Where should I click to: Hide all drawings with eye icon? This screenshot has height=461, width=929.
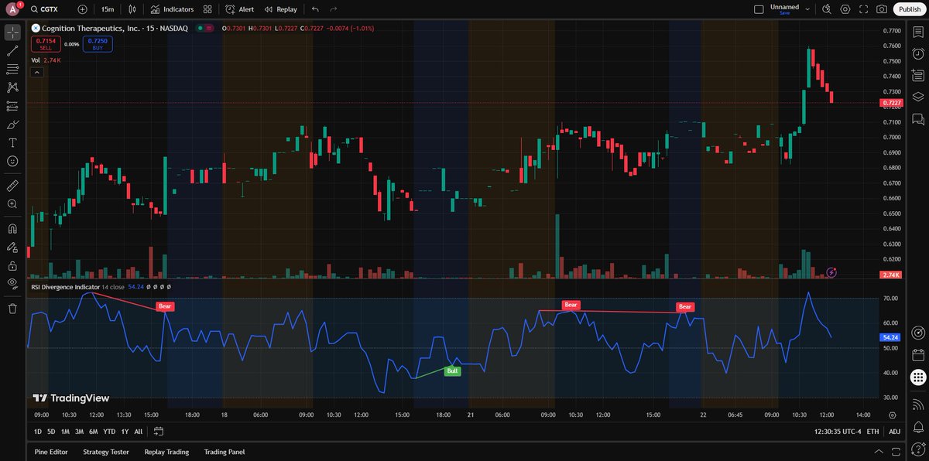12,284
